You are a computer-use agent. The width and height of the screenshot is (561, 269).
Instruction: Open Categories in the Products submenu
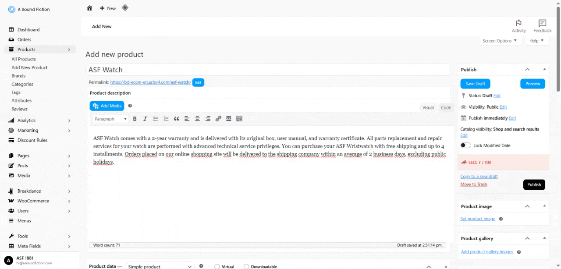coord(22,84)
